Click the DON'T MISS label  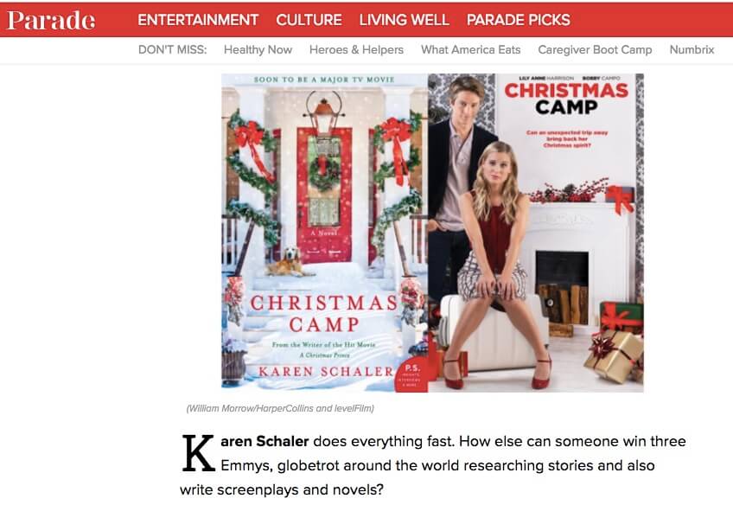pos(173,49)
